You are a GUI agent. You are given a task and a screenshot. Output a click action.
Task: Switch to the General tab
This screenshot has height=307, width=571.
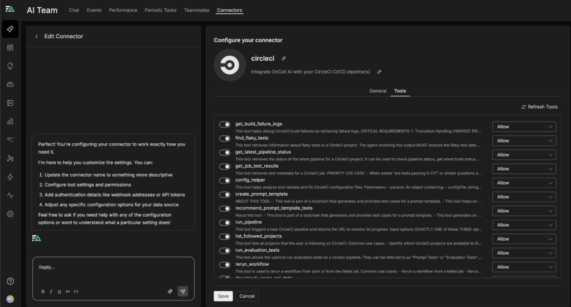coord(378,91)
